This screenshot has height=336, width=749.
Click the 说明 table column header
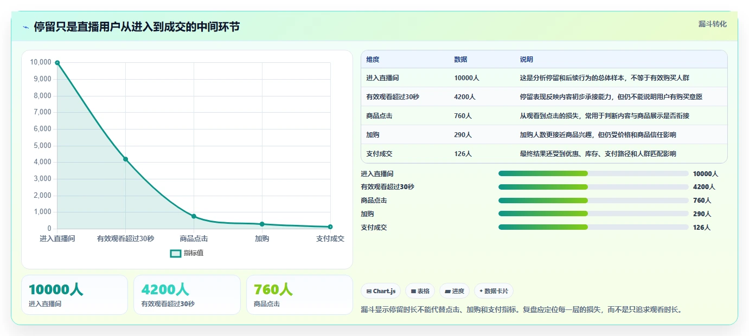(527, 60)
